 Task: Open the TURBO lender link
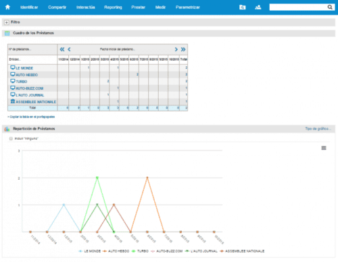click(x=22, y=82)
